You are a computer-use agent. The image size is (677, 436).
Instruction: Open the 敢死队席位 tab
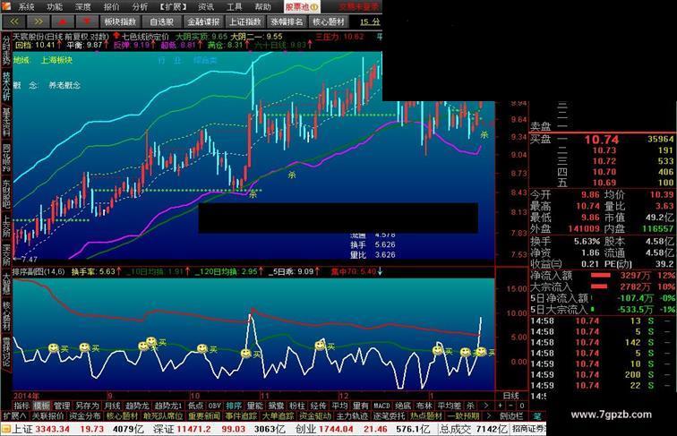tap(163, 416)
